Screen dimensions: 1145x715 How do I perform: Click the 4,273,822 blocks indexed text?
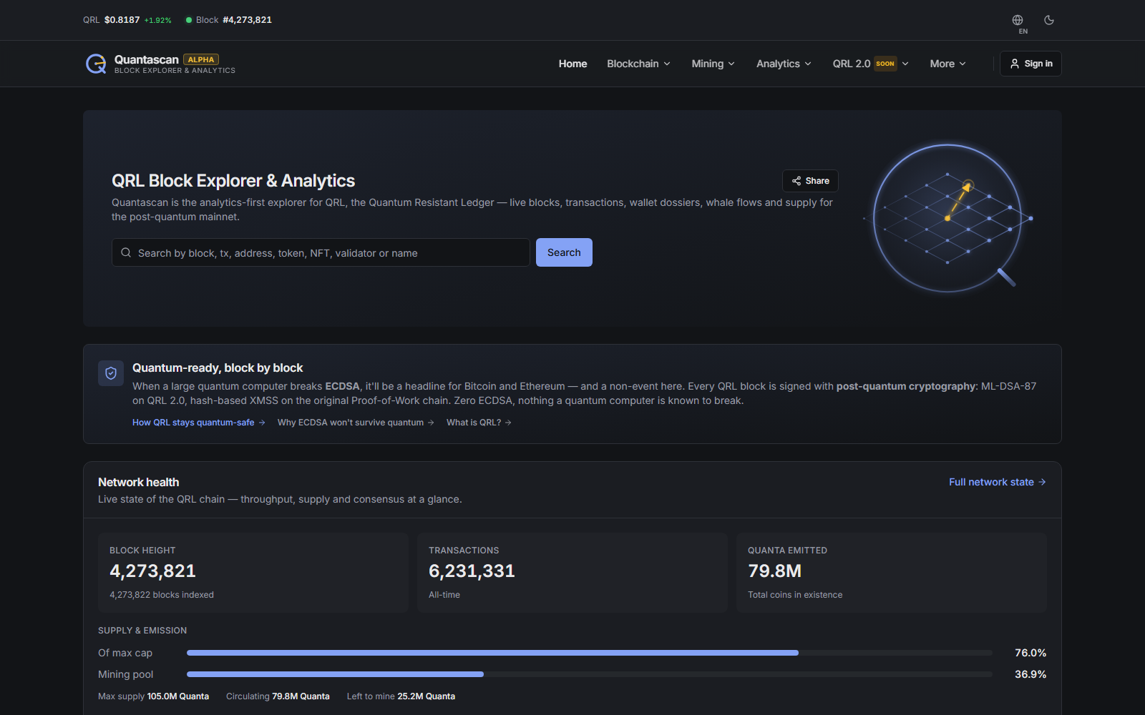coord(162,595)
